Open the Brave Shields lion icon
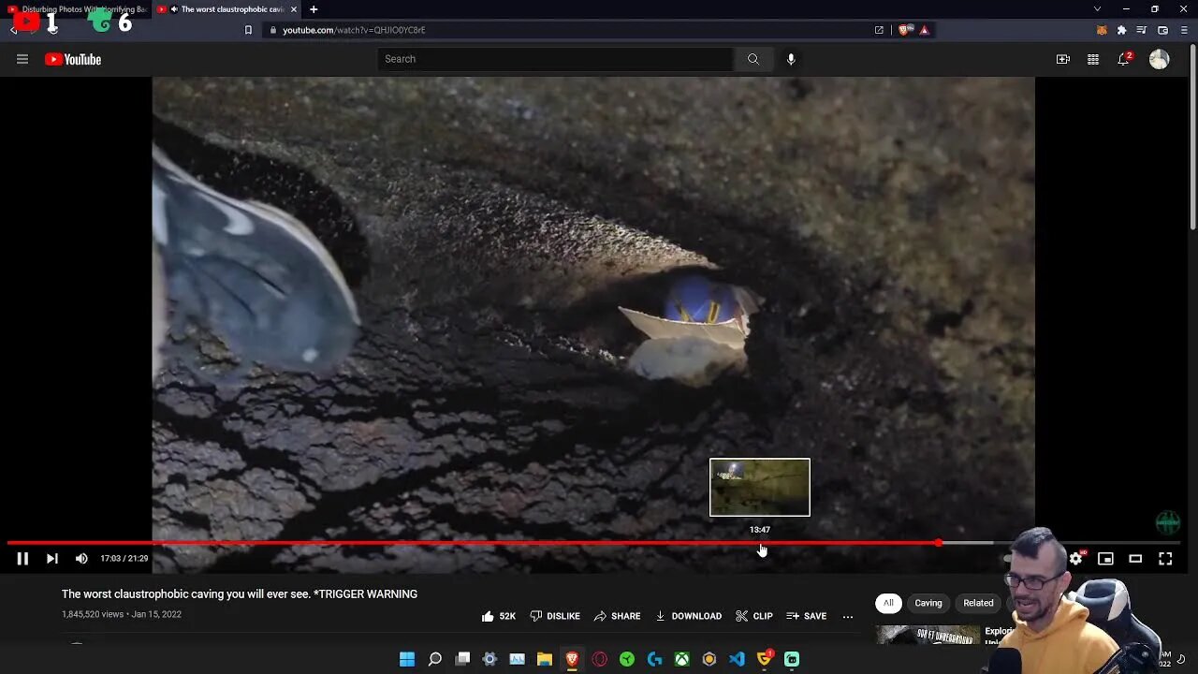Screen dimensions: 1198x674 click(905, 30)
